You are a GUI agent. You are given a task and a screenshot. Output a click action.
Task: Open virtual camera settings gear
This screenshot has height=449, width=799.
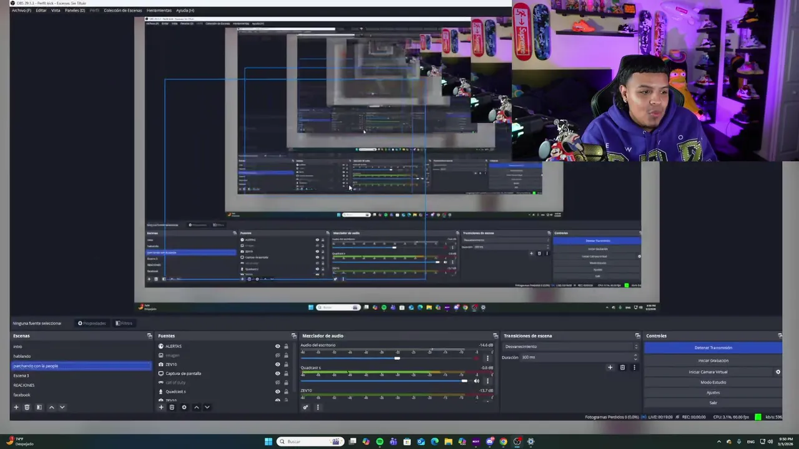pyautogui.click(x=778, y=372)
